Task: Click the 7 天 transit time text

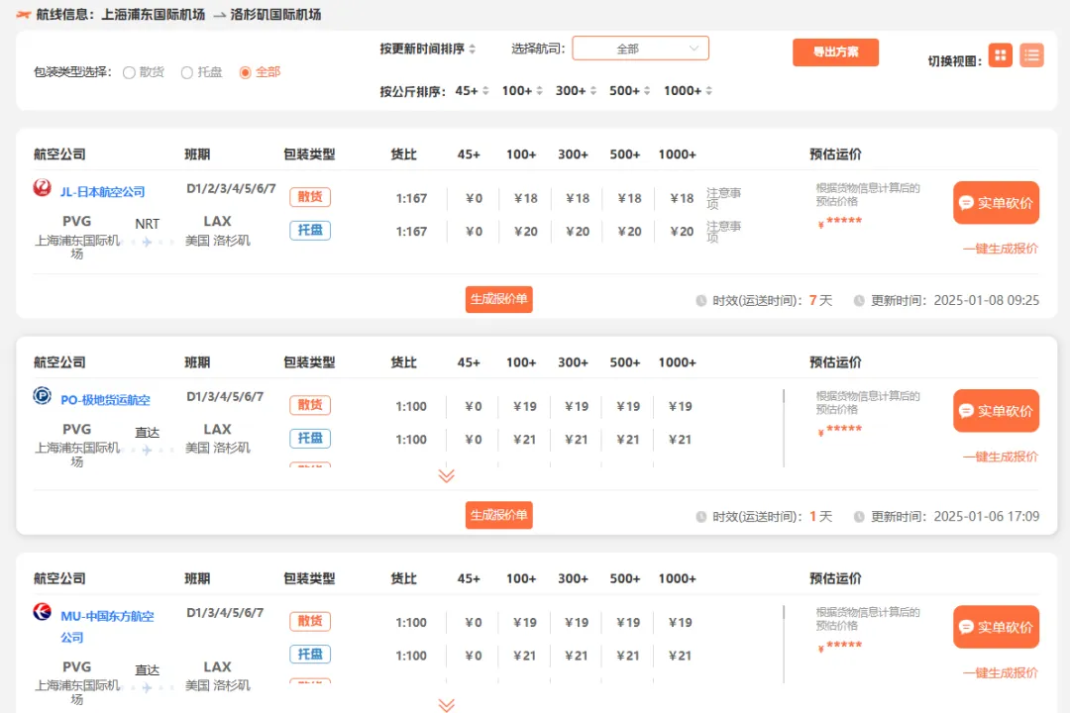Action: tap(820, 300)
